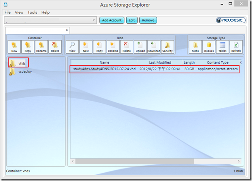Screen dimensions: 252x181
Task: Delete the selected container using Container Delete
Action: (55, 47)
